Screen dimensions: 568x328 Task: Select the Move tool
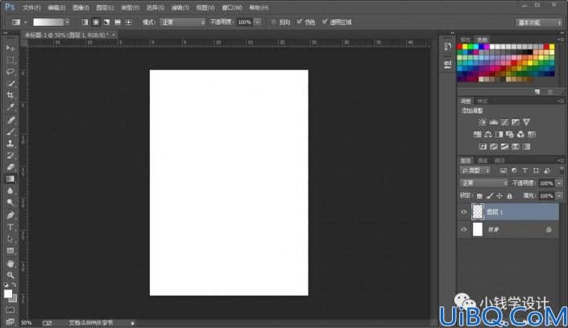[x=10, y=48]
